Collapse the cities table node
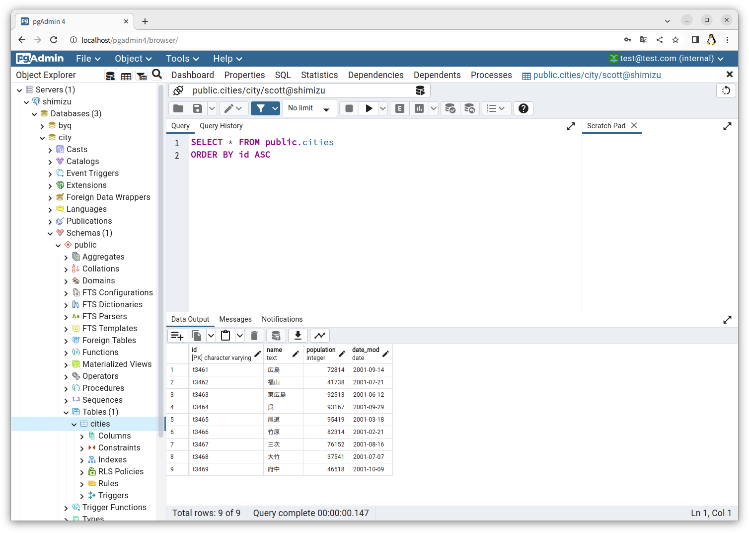This screenshot has width=749, height=533. tap(74, 424)
